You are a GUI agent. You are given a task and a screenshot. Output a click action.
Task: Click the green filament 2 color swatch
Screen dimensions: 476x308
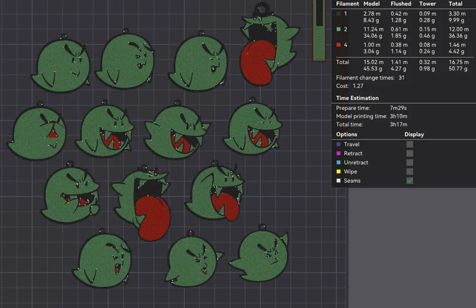pyautogui.click(x=338, y=29)
